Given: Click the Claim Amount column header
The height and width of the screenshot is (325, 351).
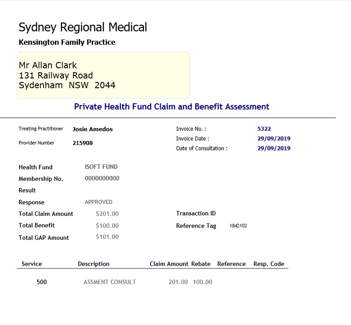Looking at the screenshot, I should tap(169, 264).
